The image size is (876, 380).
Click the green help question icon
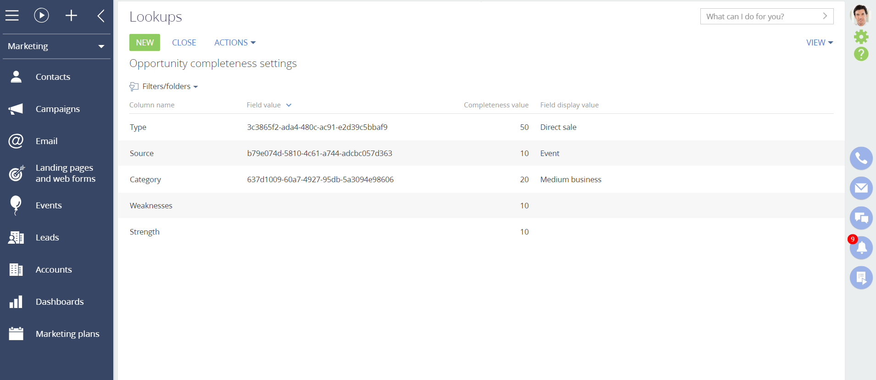click(861, 54)
